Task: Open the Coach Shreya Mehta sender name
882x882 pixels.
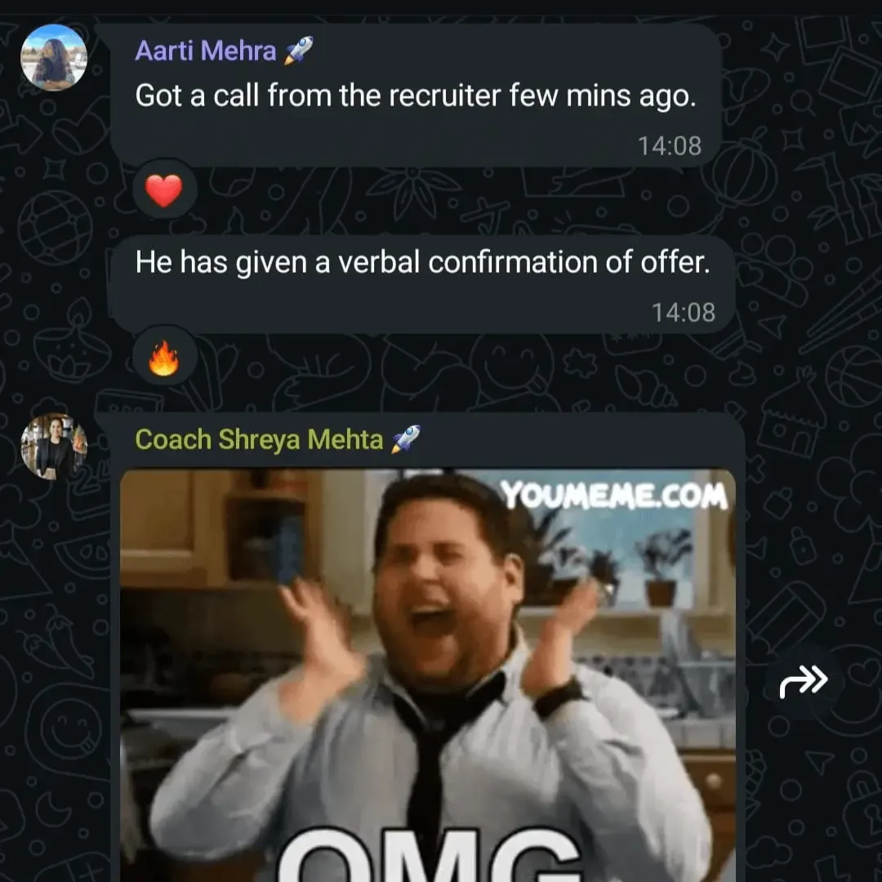Action: [259, 439]
